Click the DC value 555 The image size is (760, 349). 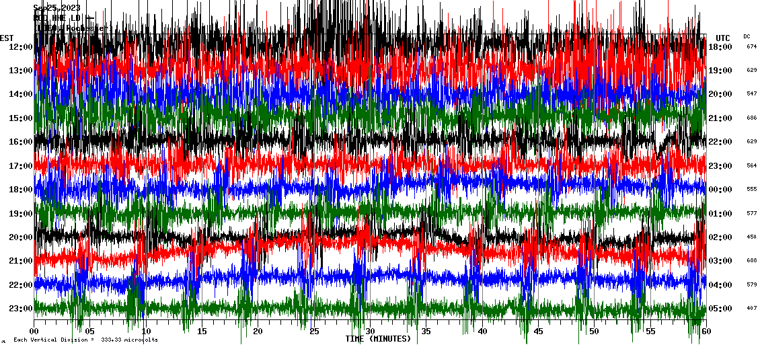click(752, 190)
